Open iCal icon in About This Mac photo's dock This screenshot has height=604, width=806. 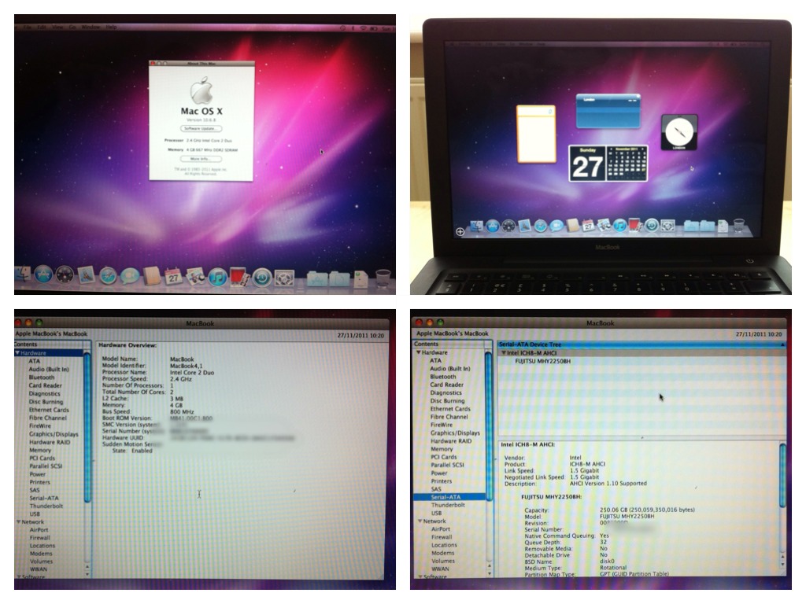(x=173, y=277)
